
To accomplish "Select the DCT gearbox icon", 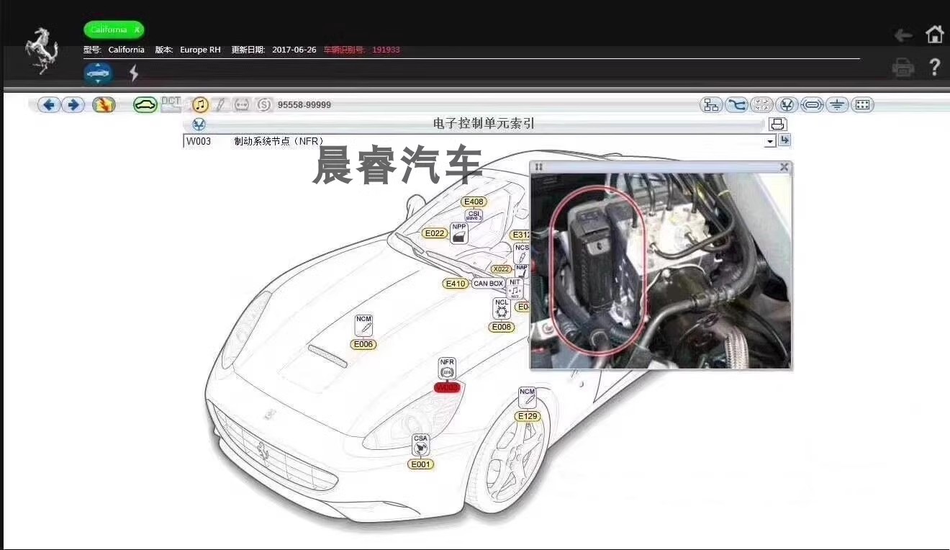I will 171,104.
